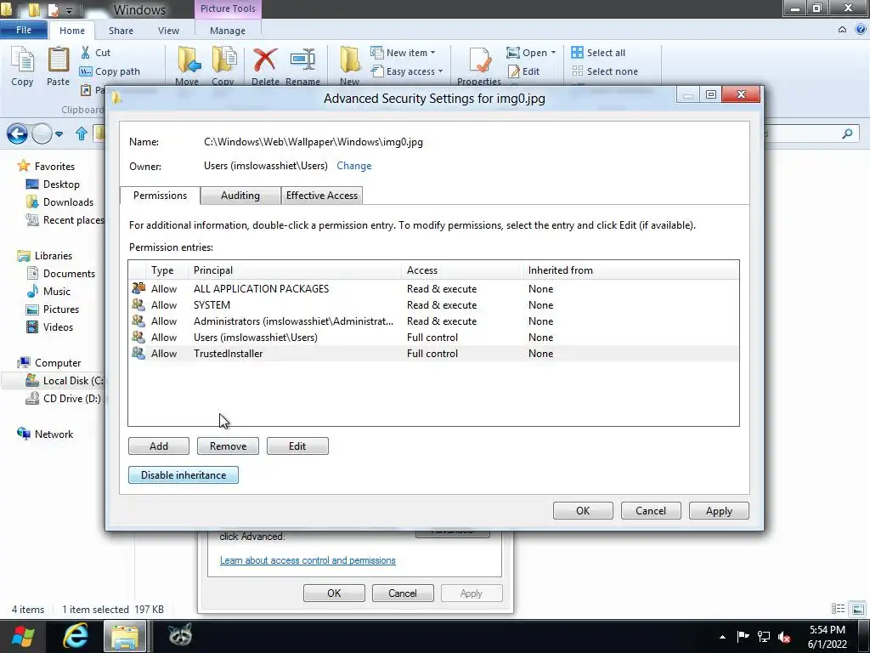Select the Permissions tab
The height and width of the screenshot is (653, 870).
coord(160,196)
